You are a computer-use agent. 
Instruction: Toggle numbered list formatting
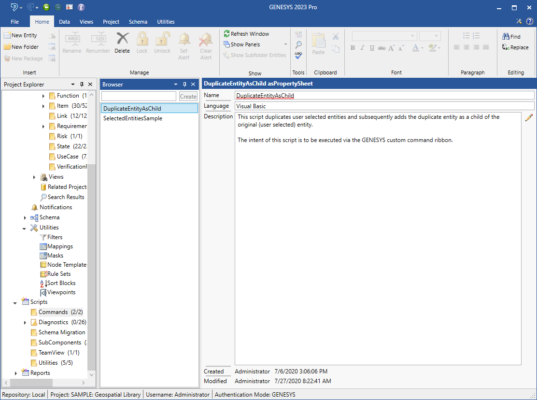476,36
